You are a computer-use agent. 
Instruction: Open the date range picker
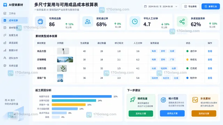[161, 7]
